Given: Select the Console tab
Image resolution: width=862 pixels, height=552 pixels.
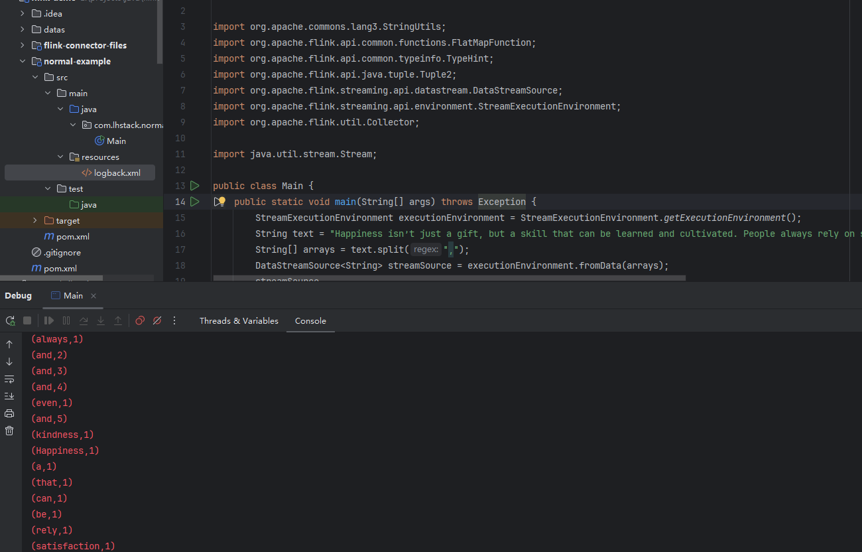Looking at the screenshot, I should pyautogui.click(x=310, y=320).
